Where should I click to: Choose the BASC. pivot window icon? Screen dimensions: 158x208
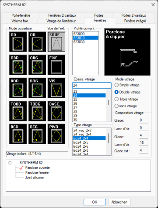point(56,111)
